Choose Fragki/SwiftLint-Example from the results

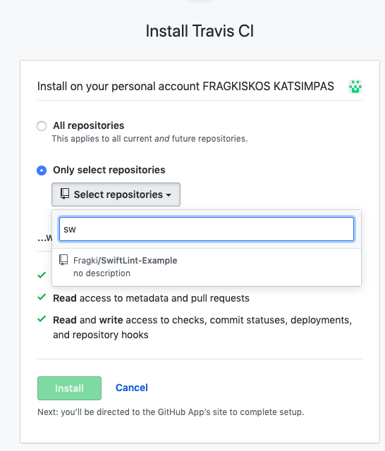click(207, 267)
